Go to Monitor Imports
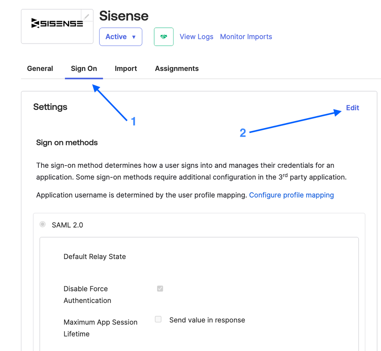 246,37
